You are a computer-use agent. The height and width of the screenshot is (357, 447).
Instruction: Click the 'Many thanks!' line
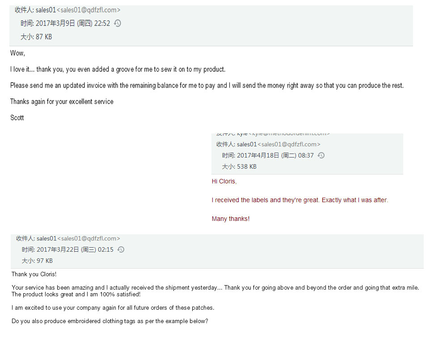231,219
